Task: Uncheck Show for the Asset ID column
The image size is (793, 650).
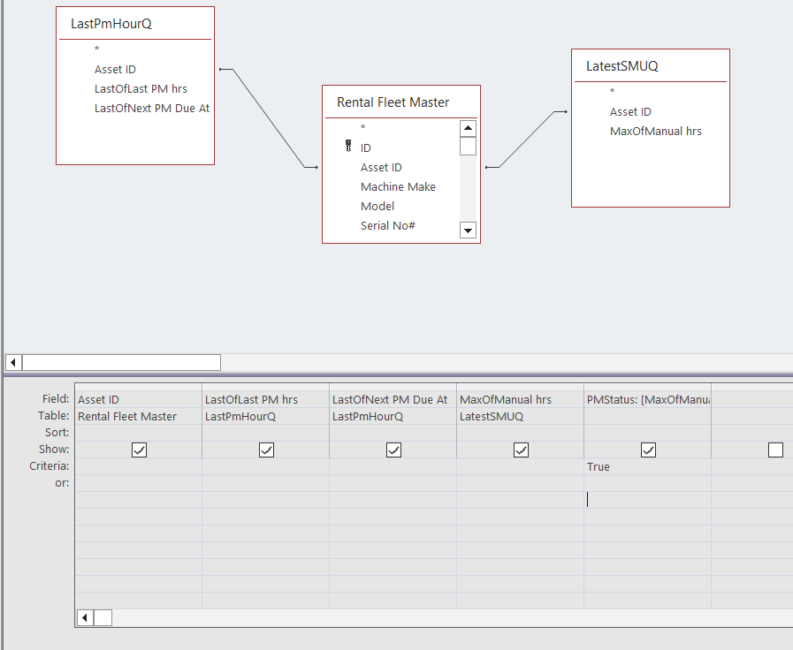Action: pos(139,450)
